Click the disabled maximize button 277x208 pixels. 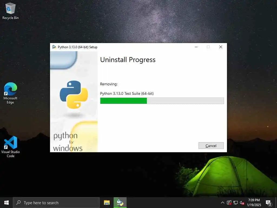coord(208,47)
